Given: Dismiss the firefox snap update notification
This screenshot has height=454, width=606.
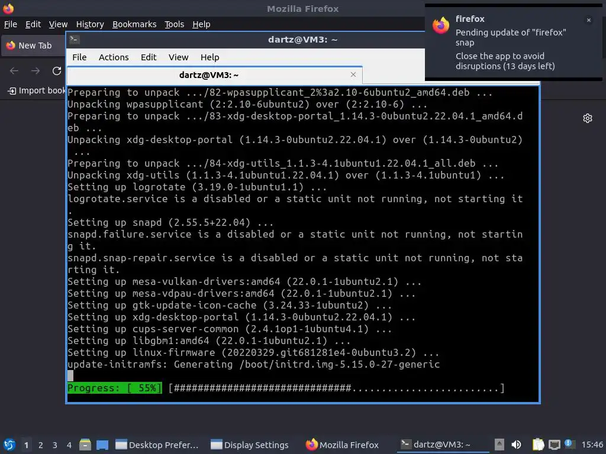Looking at the screenshot, I should click(x=589, y=20).
